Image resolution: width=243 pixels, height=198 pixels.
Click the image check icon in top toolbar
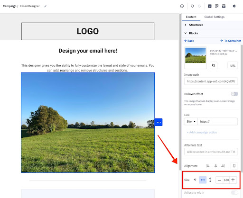[224, 6]
